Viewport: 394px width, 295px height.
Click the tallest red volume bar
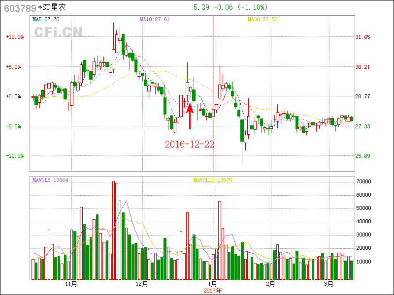pyautogui.click(x=113, y=230)
